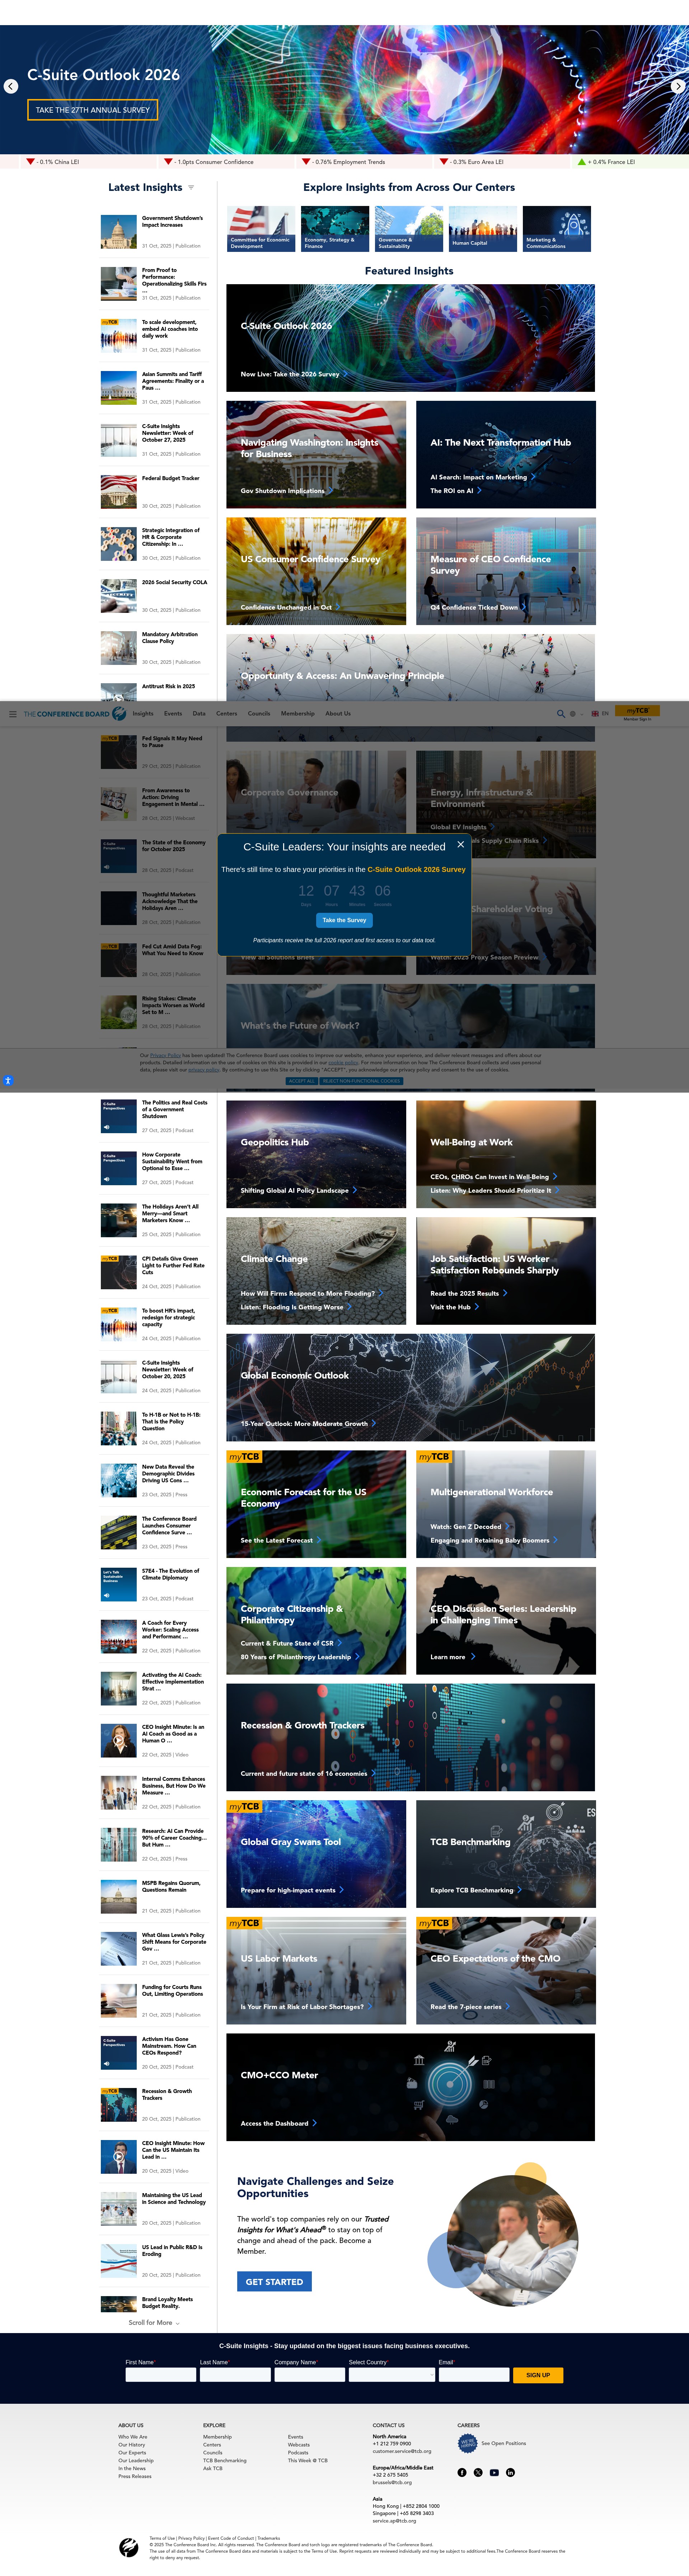Image resolution: width=689 pixels, height=2576 pixels.
Task: Open EN language selector in navbar
Action: click(600, 714)
